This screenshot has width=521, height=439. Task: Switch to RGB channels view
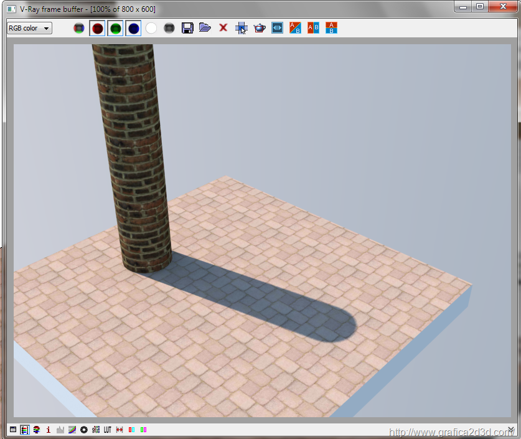[x=79, y=28]
